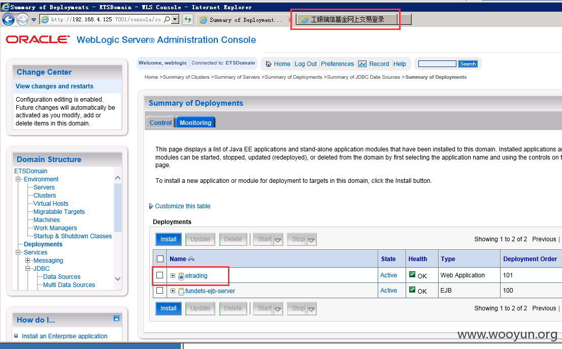Image resolution: width=562 pixels, height=349 pixels.
Task: Click the bottom Install button
Action: tap(169, 308)
